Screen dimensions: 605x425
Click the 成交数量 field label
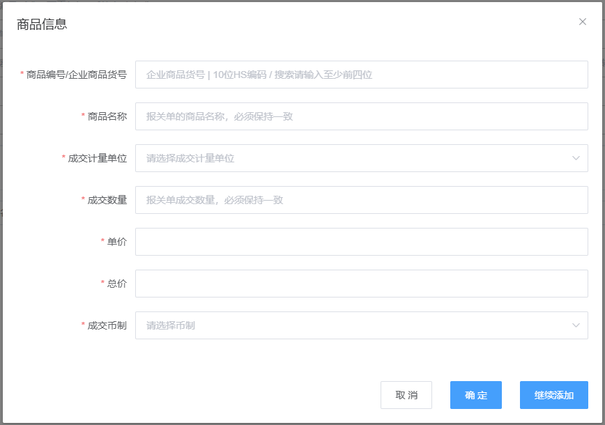click(x=109, y=200)
